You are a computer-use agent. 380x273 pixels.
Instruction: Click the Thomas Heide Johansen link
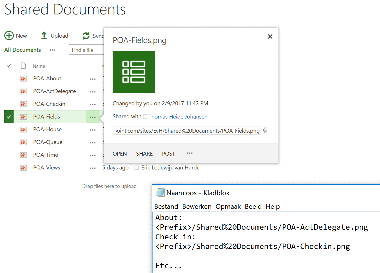pyautogui.click(x=178, y=117)
